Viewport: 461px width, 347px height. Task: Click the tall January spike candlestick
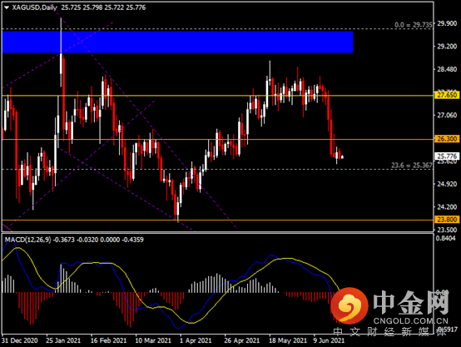pos(61,52)
